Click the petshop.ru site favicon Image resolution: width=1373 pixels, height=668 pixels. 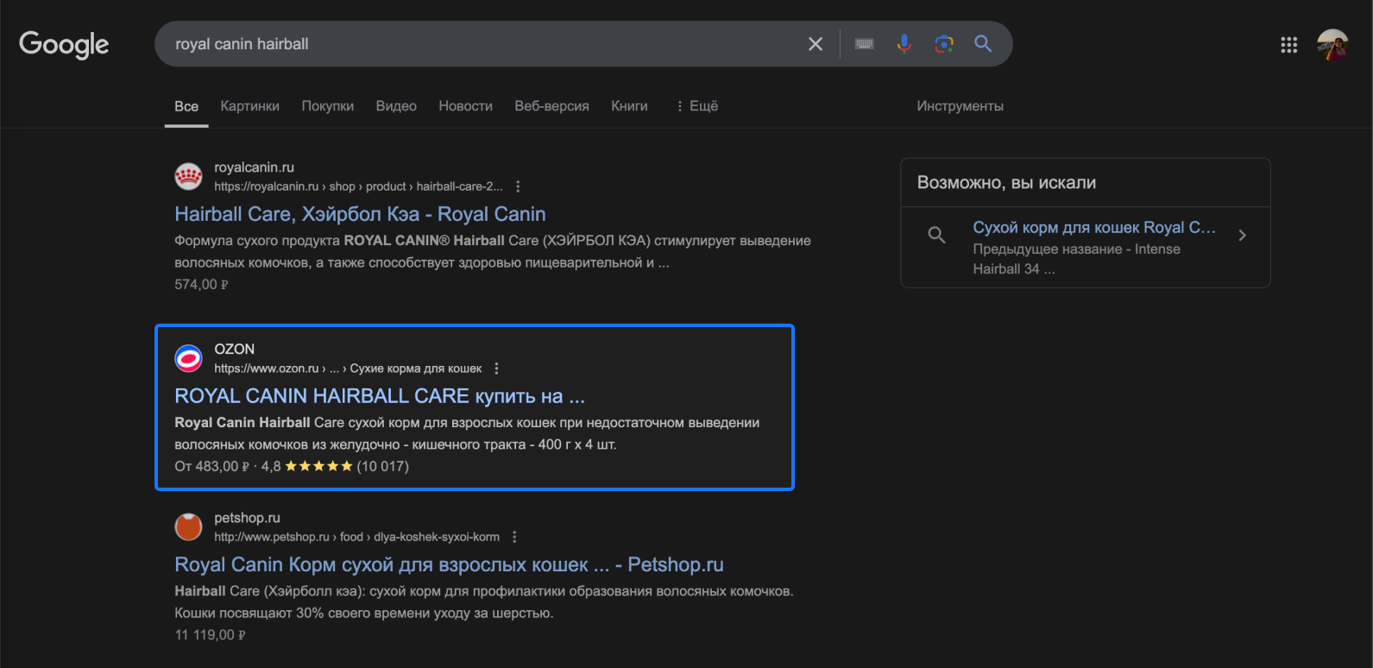tap(188, 526)
